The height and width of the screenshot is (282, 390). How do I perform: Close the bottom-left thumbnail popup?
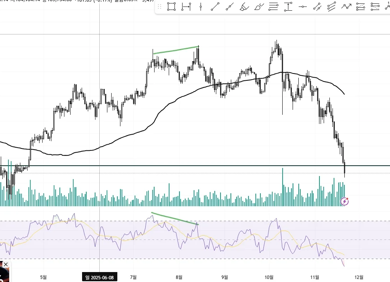[5, 264]
